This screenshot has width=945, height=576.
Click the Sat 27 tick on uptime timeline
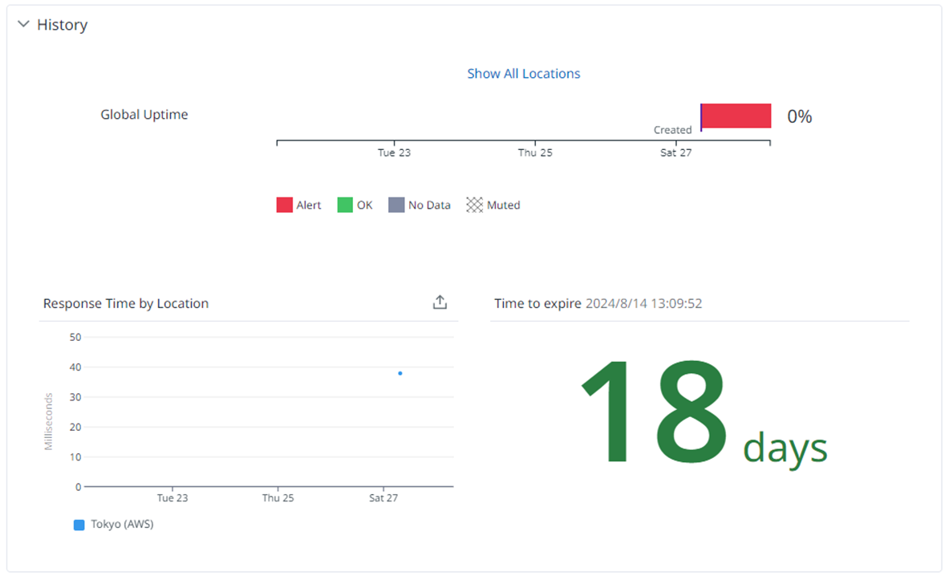pyautogui.click(x=675, y=152)
